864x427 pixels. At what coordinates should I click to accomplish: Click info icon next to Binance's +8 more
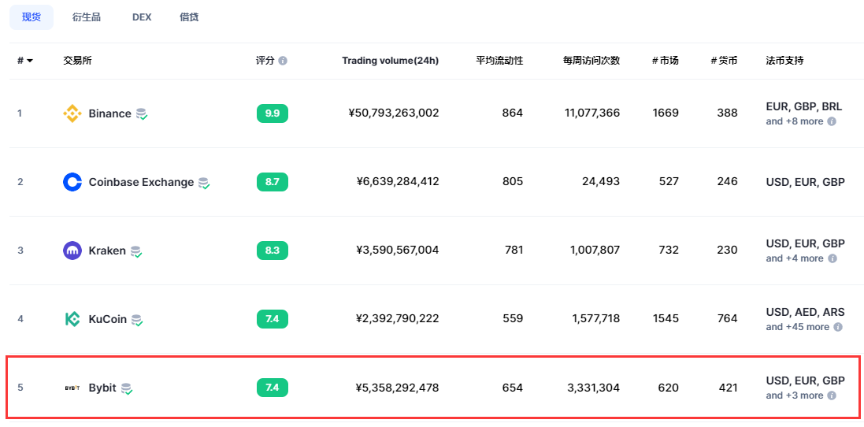coord(832,121)
